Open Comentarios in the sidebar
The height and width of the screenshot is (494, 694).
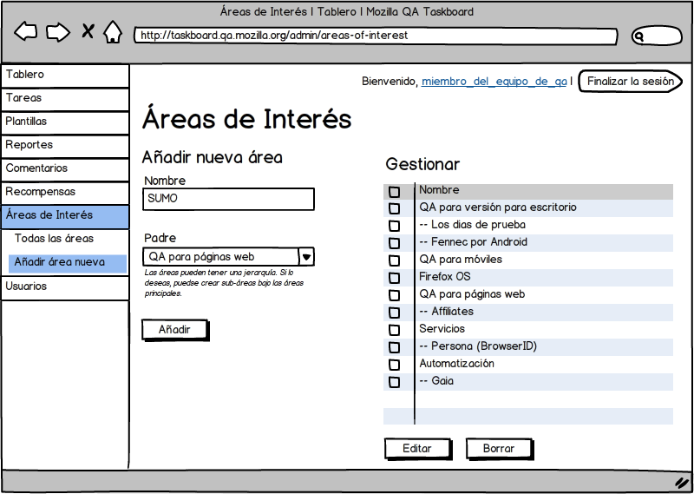click(65, 169)
